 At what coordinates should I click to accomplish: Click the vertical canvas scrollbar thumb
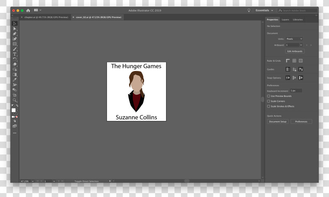263,99
